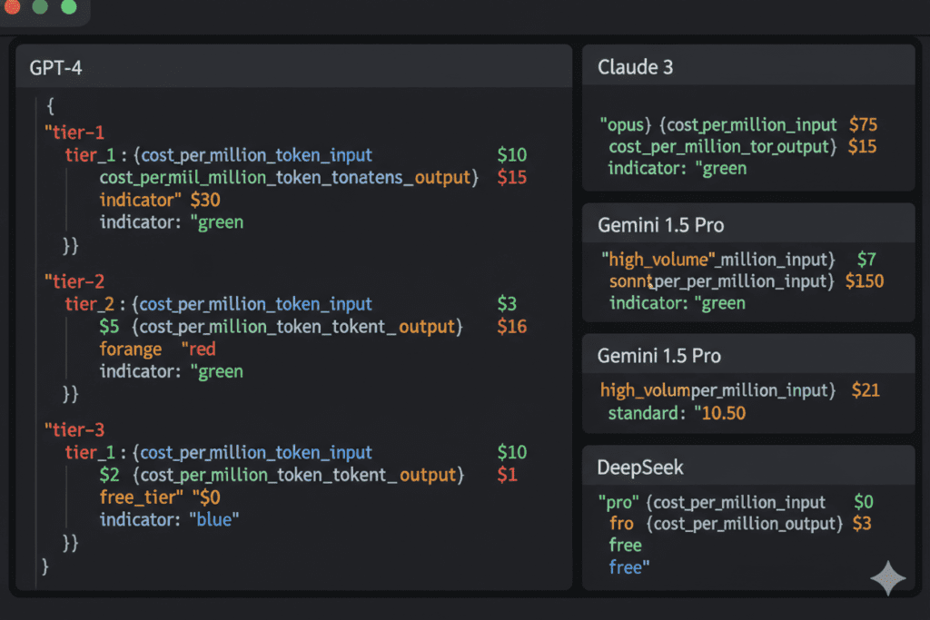
Task: Select the $150 value in the Gemini panel
Action: (864, 281)
